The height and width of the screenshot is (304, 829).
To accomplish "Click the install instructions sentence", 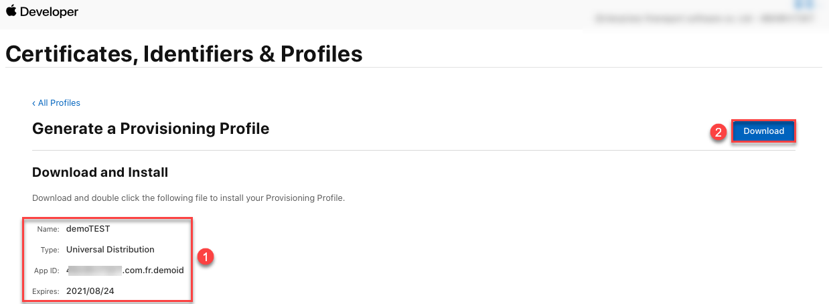I will (x=188, y=198).
